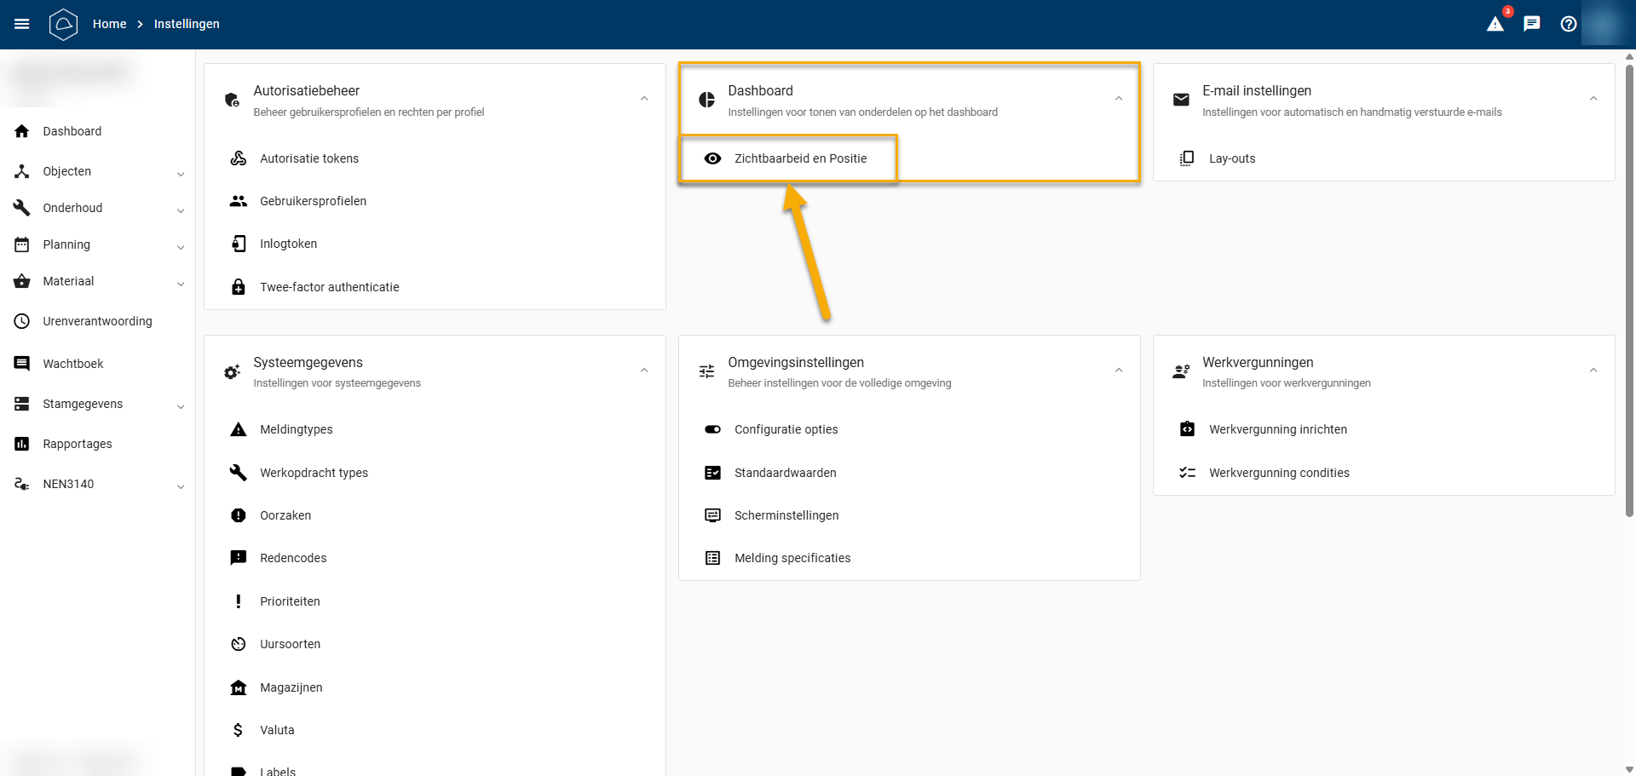Collapse the Autorisatiebeheer card
This screenshot has height=776, width=1636.
644,99
